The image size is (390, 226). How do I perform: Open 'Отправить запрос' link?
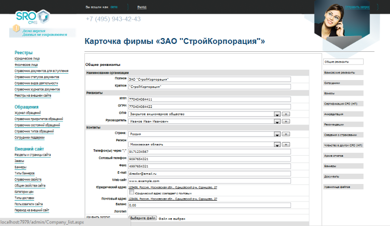coord(361,7)
